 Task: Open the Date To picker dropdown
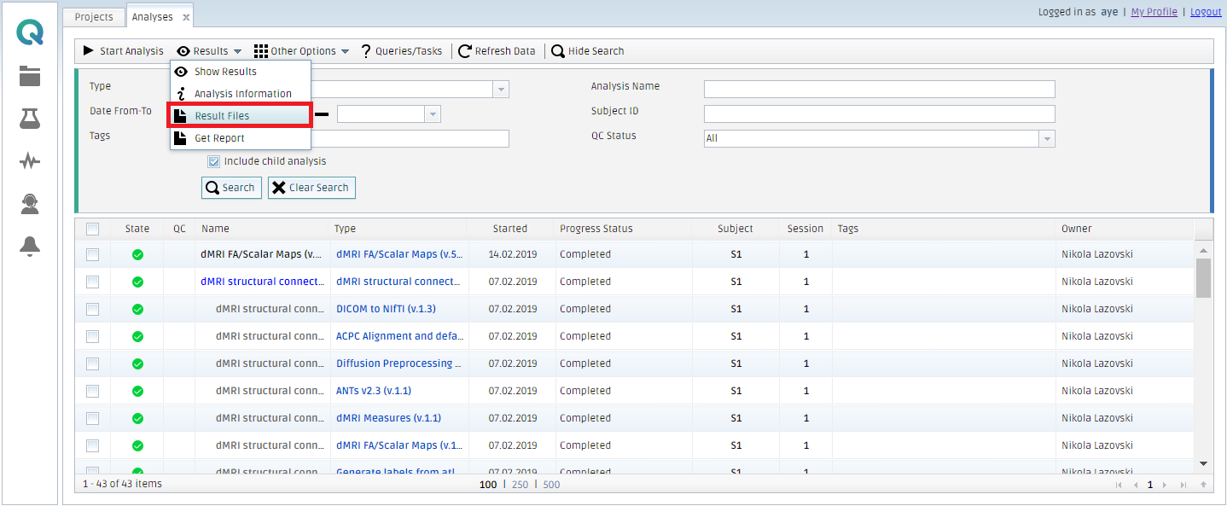coord(433,113)
